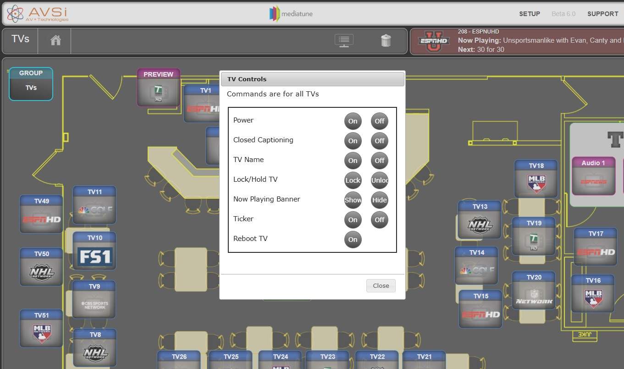Viewport: 624px width, 369px height.
Task: Select the TV22 tile
Action: 377,360
